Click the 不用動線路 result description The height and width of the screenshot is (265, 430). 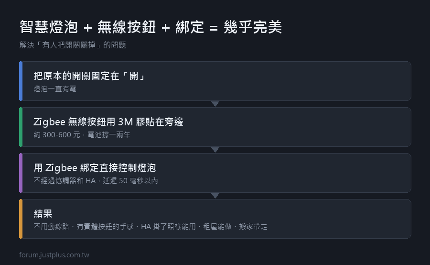pyautogui.click(x=51, y=226)
